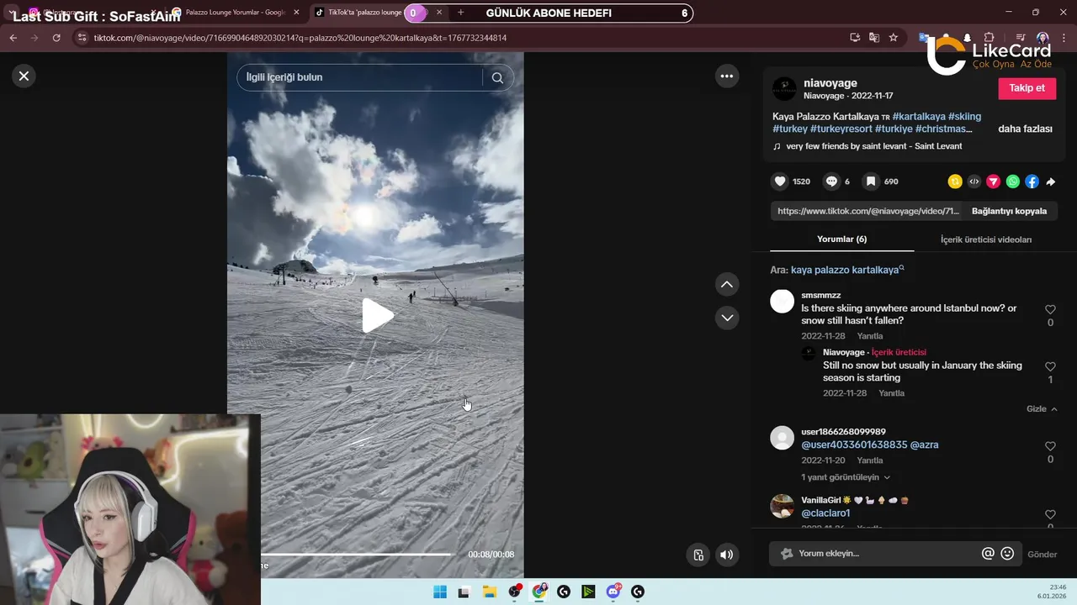Copy link with Bağlantıyı kopyala button

click(1009, 211)
